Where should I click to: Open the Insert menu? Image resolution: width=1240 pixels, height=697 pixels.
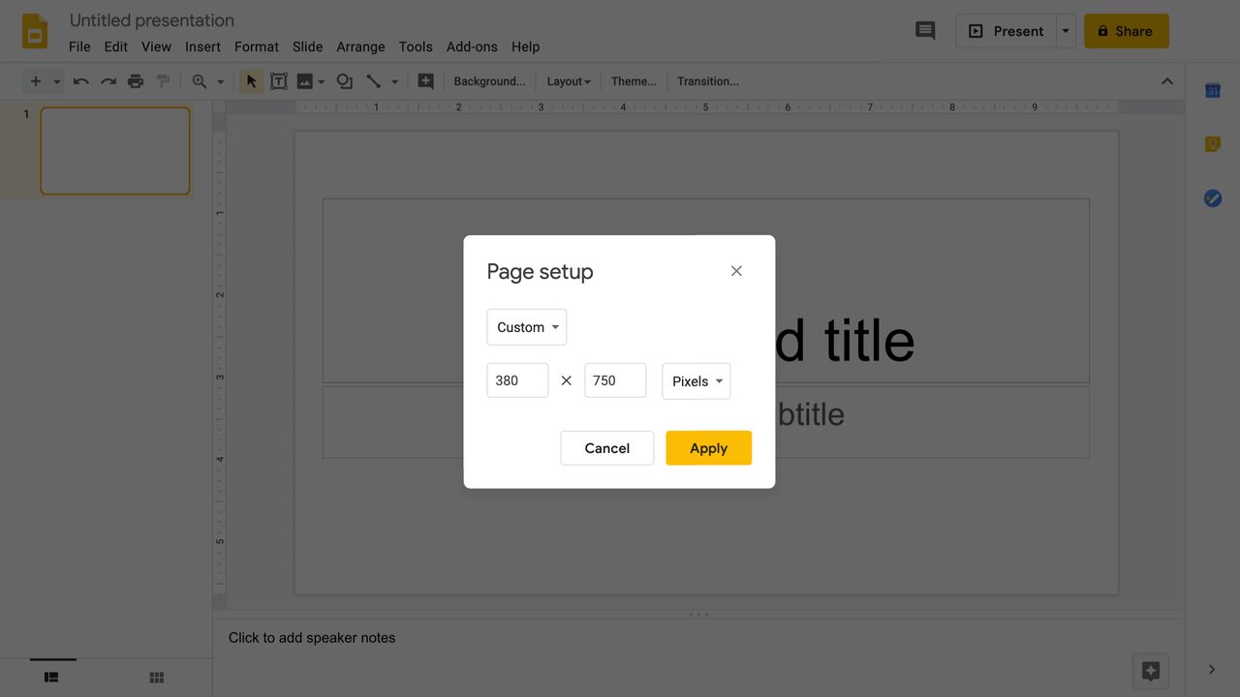click(x=202, y=46)
